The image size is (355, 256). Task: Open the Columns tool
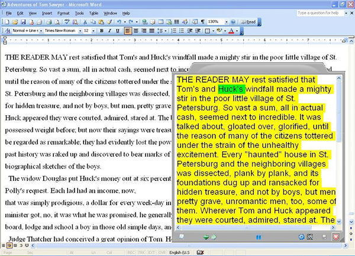click(x=176, y=22)
